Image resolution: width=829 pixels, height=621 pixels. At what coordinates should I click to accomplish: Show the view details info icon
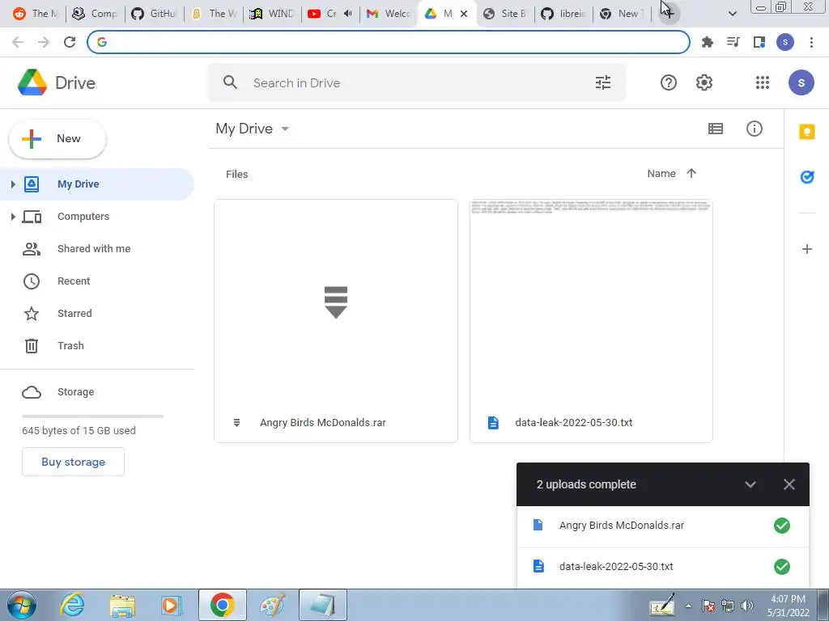click(754, 129)
